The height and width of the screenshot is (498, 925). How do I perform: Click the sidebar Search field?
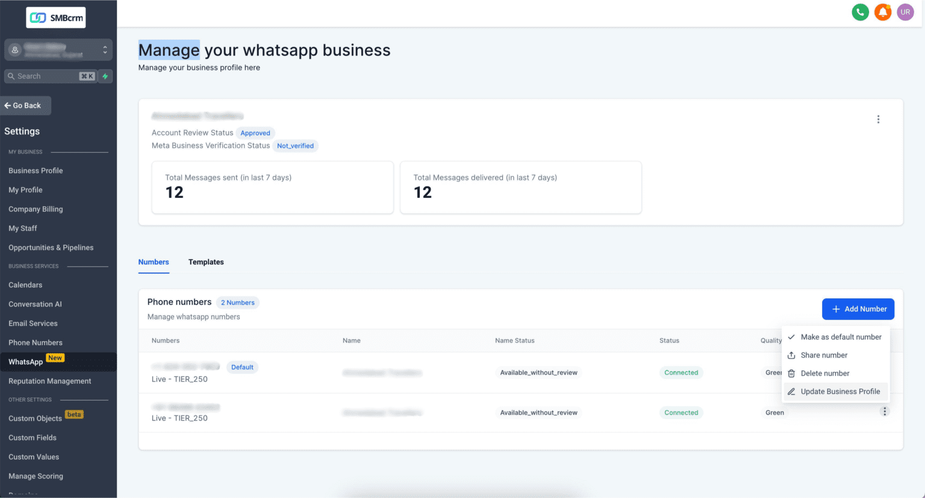[x=51, y=76]
